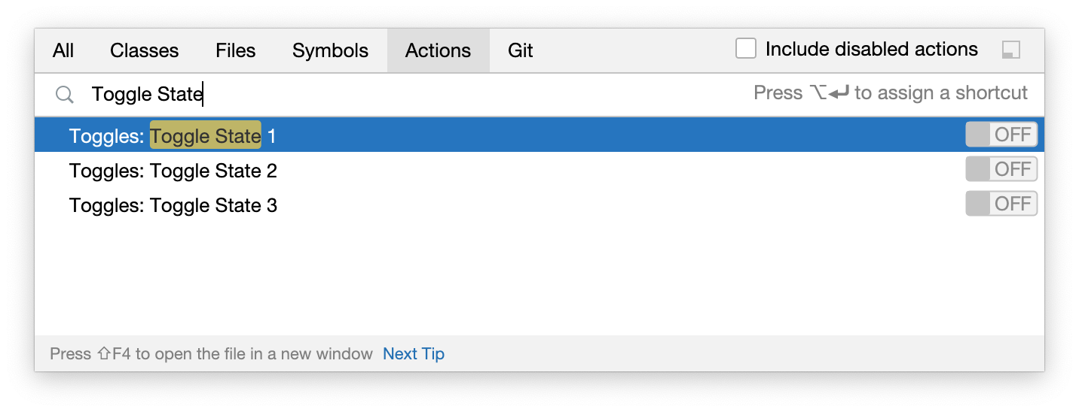
Task: Switch to the All tab
Action: click(63, 50)
